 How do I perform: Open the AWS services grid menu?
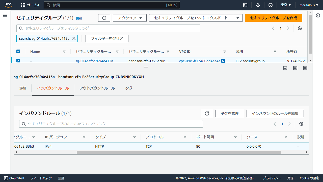(23, 5)
